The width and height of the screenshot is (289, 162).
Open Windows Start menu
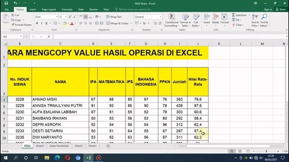(5, 158)
